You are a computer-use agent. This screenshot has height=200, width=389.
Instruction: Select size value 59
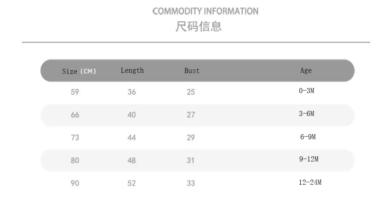(x=75, y=92)
